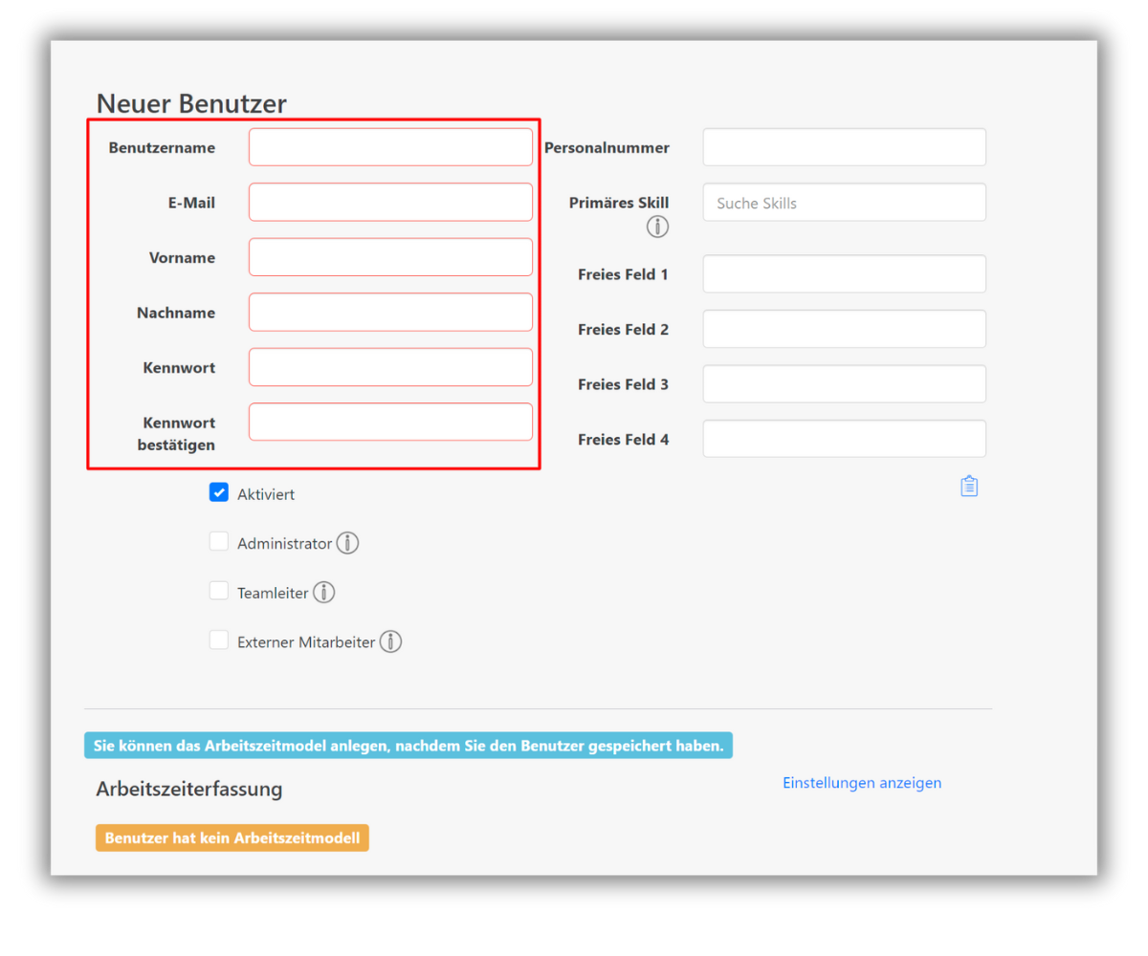Viewport: 1148px width, 956px height.
Task: Focus the Benutzername input field
Action: click(390, 147)
